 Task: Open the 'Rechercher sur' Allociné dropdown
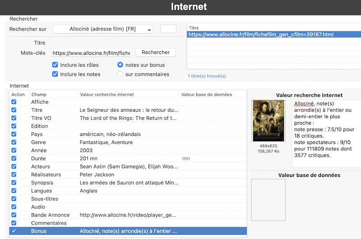(x=103, y=29)
